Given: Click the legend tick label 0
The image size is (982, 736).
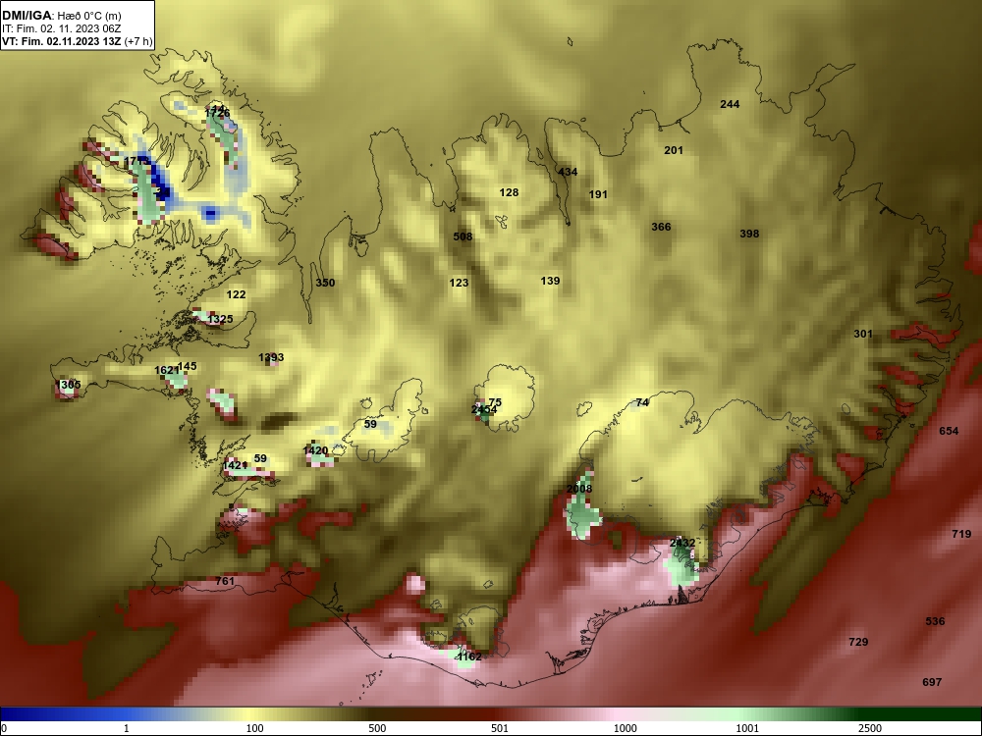Looking at the screenshot, I should tap(4, 728).
